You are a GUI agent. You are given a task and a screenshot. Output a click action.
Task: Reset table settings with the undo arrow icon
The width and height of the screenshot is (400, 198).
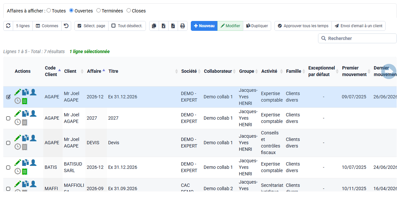(66, 26)
